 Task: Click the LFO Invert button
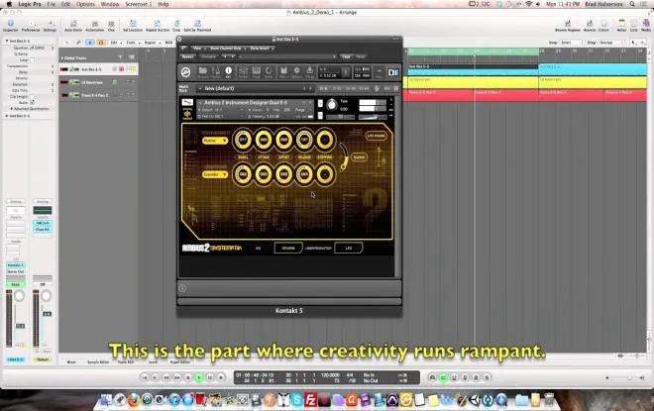click(x=376, y=136)
